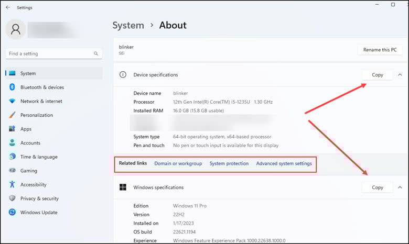409x244 pixels.
Task: Open the System settings category
Action: [x=54, y=73]
